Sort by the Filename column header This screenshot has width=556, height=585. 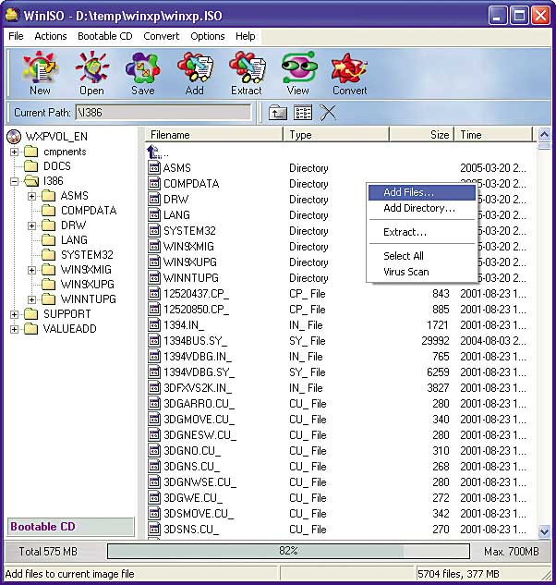(213, 135)
